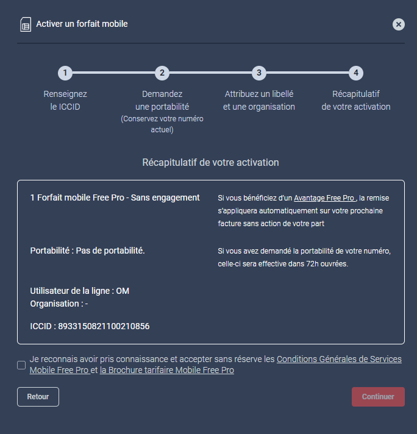The image size is (417, 434).
Task: Tick the terms acceptance checkbox
Action: click(21, 365)
